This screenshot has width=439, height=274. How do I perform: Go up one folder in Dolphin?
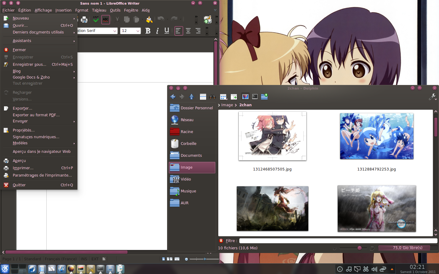191,97
